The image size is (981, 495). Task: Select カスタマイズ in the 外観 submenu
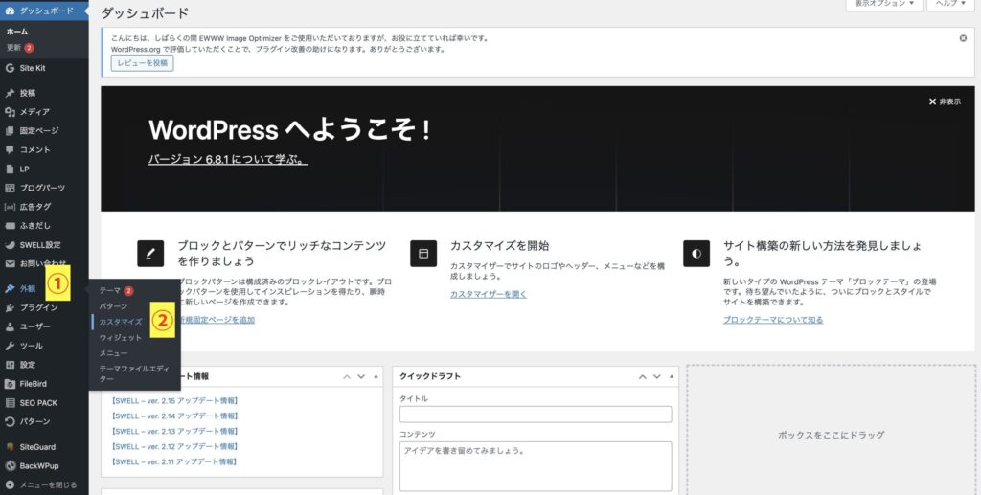[x=121, y=322]
